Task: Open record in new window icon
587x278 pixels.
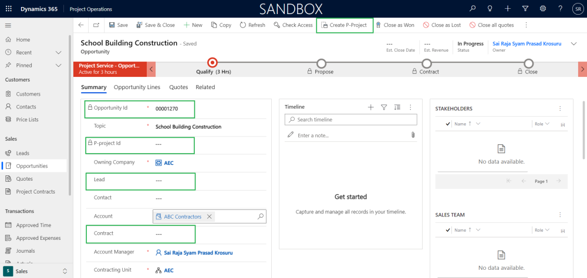Action: point(96,25)
